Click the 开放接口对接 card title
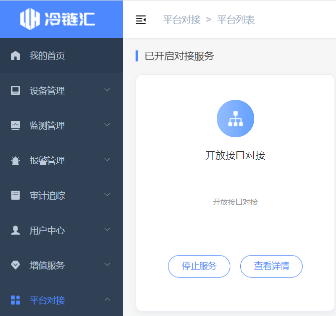The height and width of the screenshot is (316, 336). [235, 155]
